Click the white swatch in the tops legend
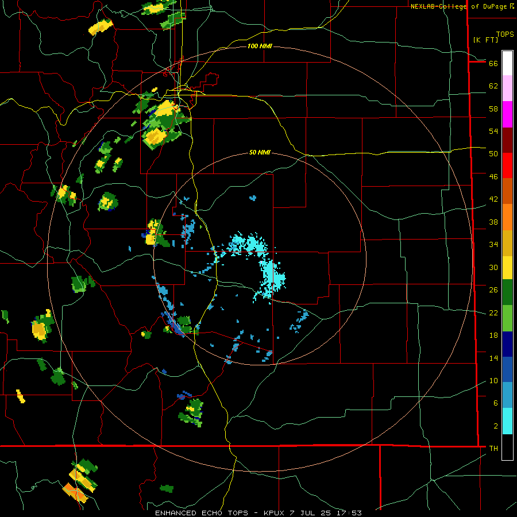Viewport: 517px width, 517px height. click(x=507, y=63)
